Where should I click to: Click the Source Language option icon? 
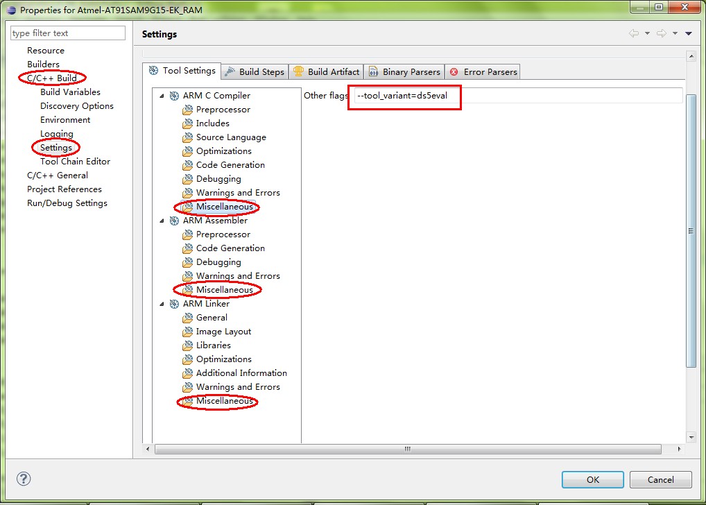187,137
